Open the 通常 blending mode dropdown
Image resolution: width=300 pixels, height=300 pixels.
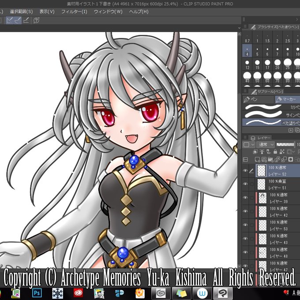(266, 145)
